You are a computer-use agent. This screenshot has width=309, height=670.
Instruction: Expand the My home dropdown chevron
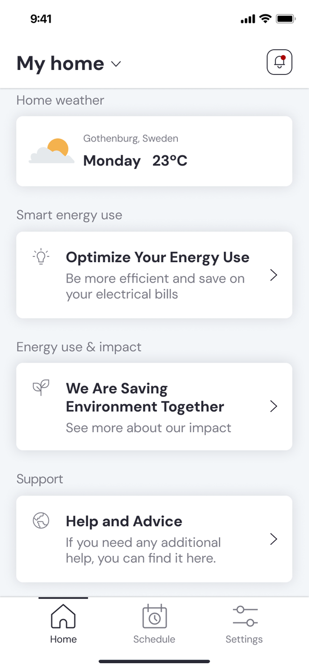click(x=116, y=64)
